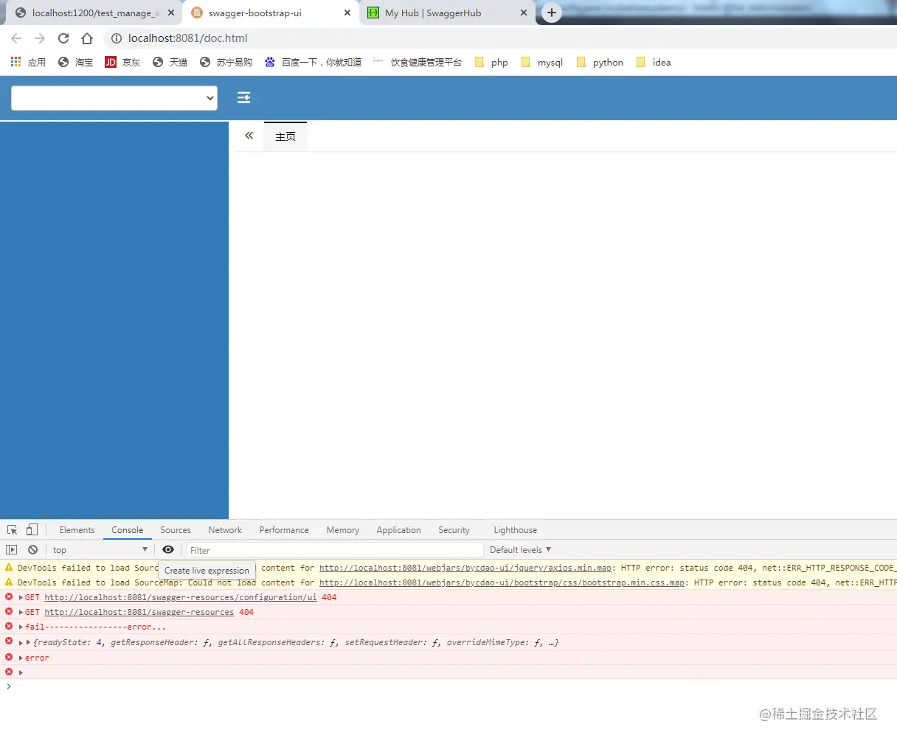Go forward with the browser forward arrow
This screenshot has height=741, width=897.
pyautogui.click(x=40, y=38)
